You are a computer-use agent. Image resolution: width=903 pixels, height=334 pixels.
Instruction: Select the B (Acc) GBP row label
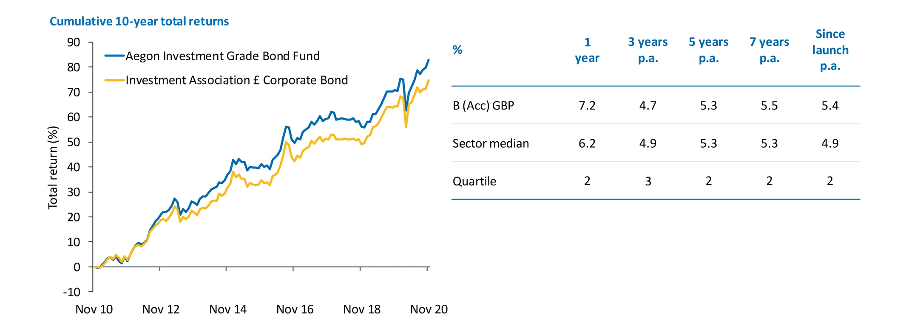click(x=483, y=105)
